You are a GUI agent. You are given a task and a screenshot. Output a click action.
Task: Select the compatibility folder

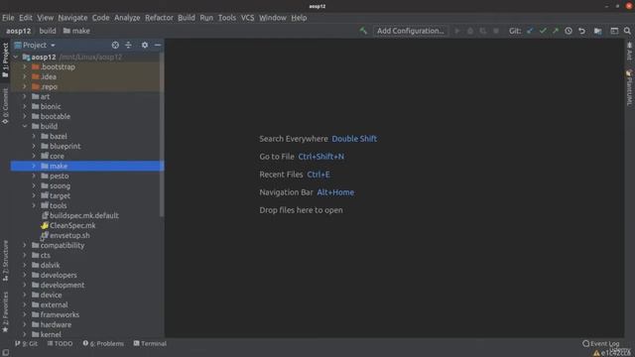(63, 245)
